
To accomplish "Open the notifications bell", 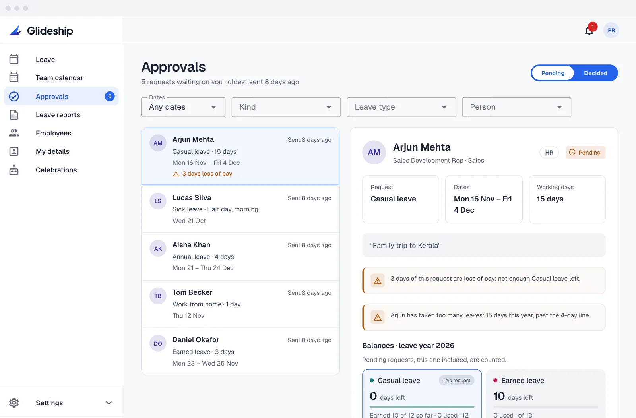I will tap(589, 31).
